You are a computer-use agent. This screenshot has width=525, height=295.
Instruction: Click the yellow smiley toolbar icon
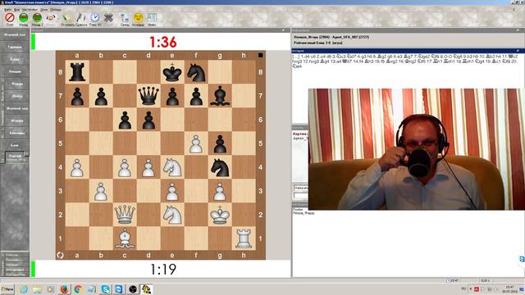[x=139, y=17]
